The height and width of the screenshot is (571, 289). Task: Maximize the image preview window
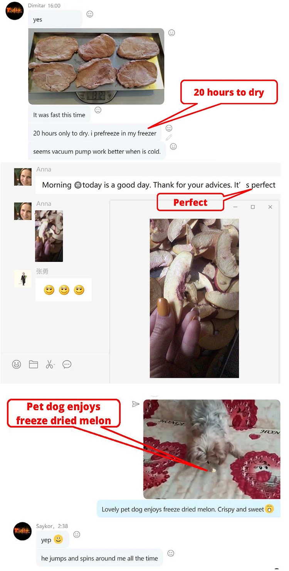point(253,207)
